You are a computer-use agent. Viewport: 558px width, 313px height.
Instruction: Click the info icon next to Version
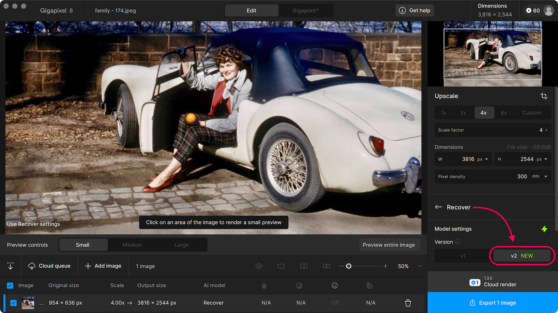click(x=457, y=242)
